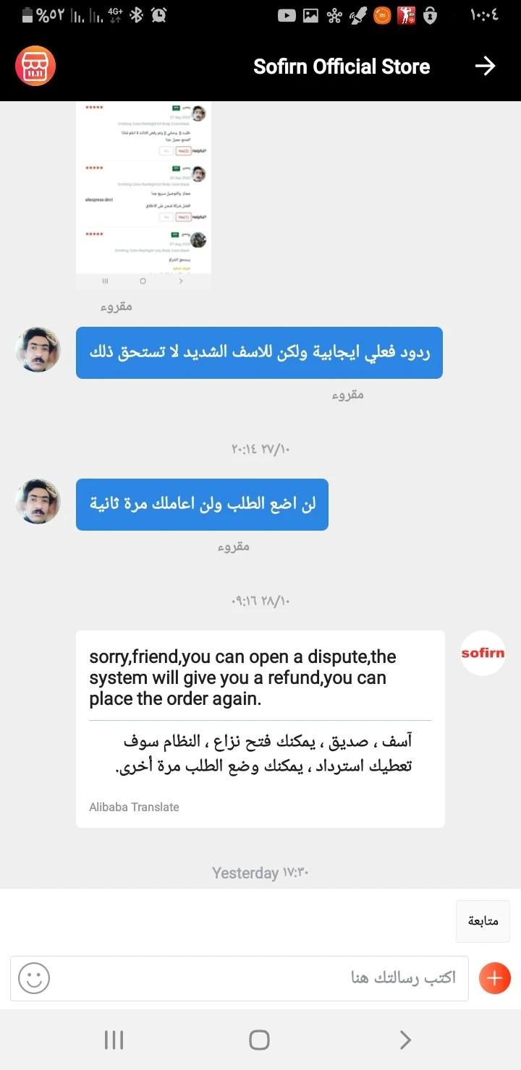
Task: Open the Sofirn Official Store title
Action: click(x=342, y=67)
